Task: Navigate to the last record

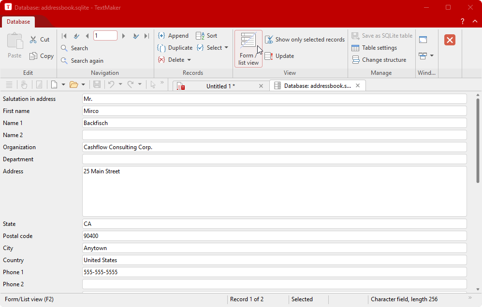Action: (x=146, y=35)
